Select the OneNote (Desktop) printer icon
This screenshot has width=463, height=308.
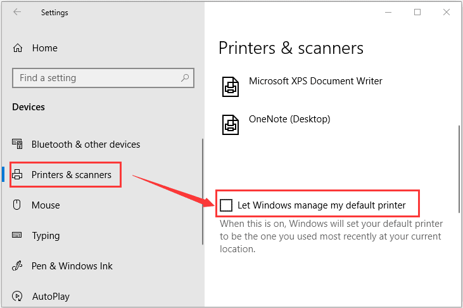pos(231,125)
